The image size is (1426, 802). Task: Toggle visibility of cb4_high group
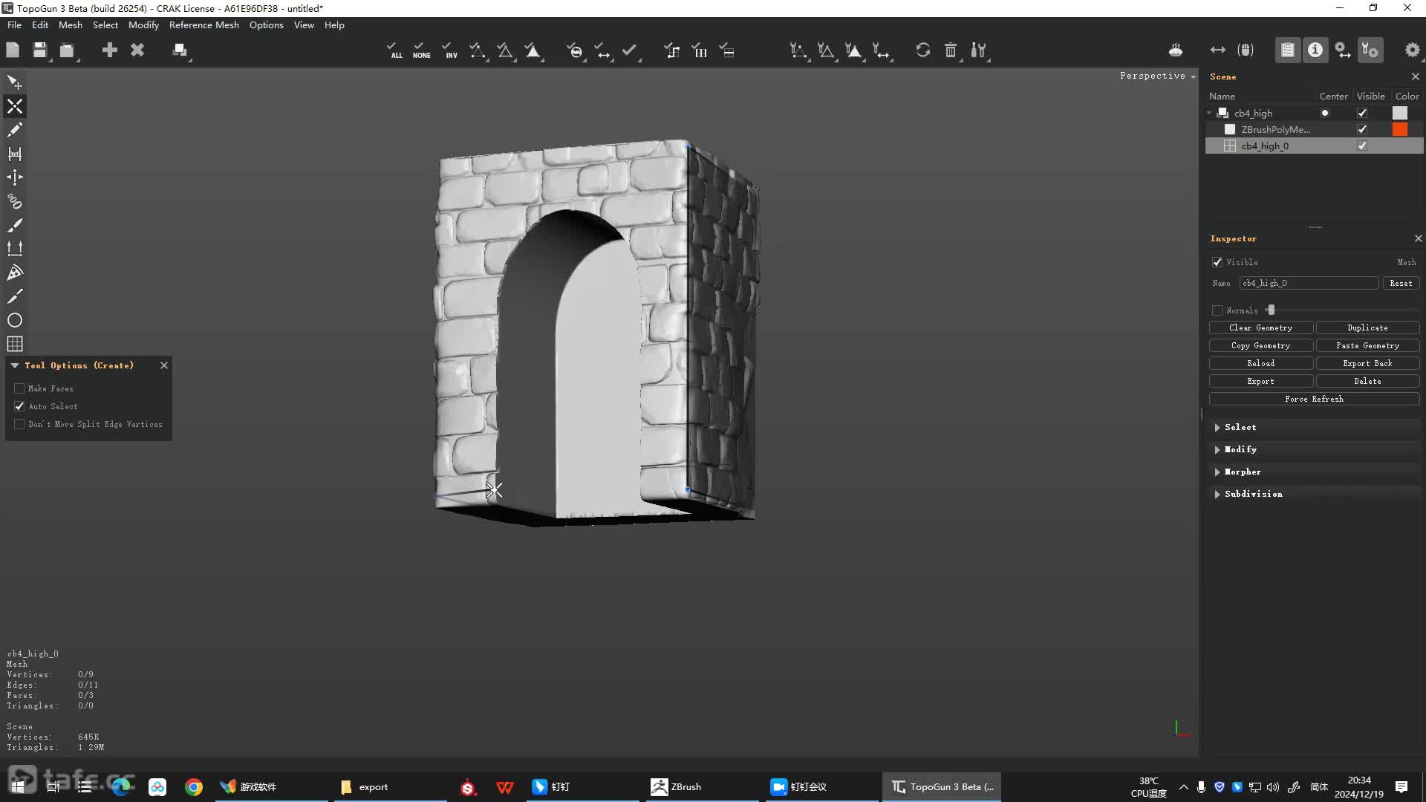click(x=1362, y=113)
